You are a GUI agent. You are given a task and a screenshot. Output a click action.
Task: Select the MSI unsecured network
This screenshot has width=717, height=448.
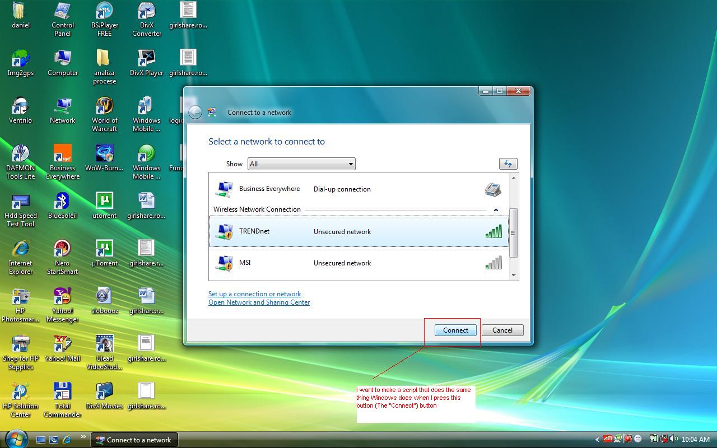[x=358, y=263]
